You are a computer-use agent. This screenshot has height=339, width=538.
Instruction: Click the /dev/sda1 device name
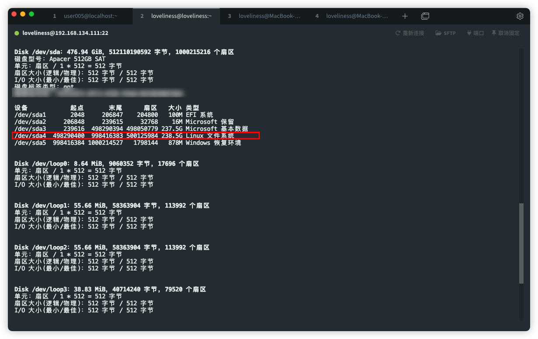click(30, 115)
